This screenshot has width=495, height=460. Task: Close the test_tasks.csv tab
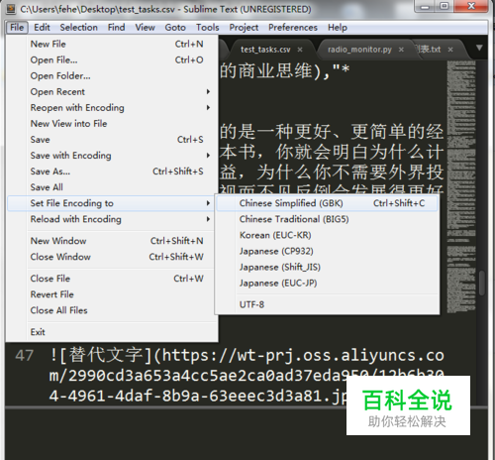point(300,50)
